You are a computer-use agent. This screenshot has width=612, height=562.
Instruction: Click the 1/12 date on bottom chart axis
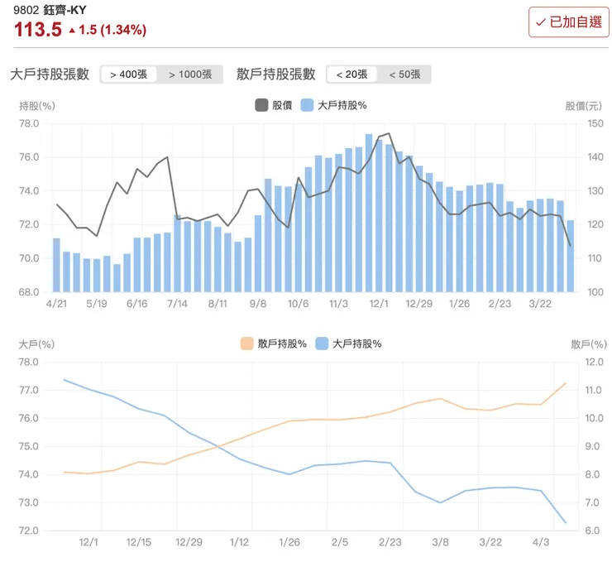pyautogui.click(x=239, y=542)
